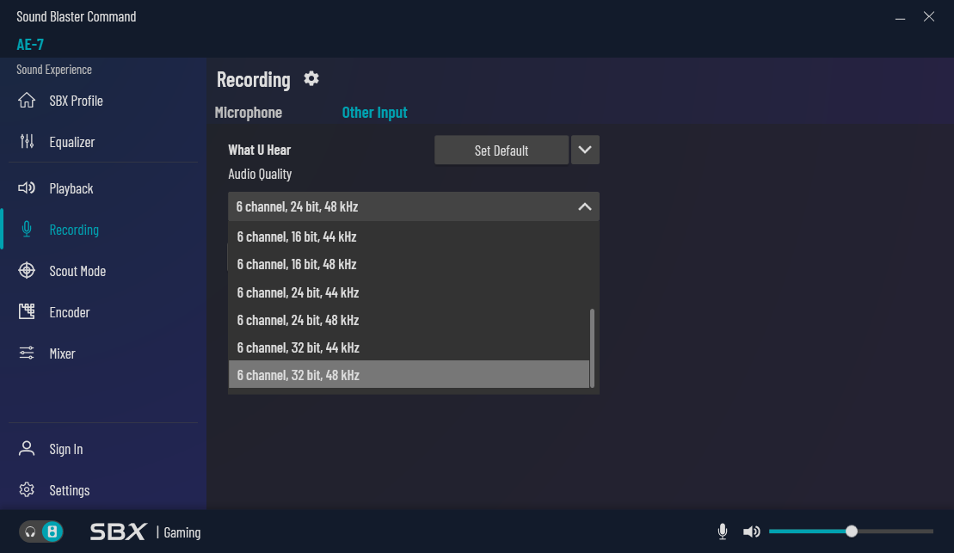Select the Other Input tab
Image resolution: width=954 pixels, height=553 pixels.
[x=374, y=113]
